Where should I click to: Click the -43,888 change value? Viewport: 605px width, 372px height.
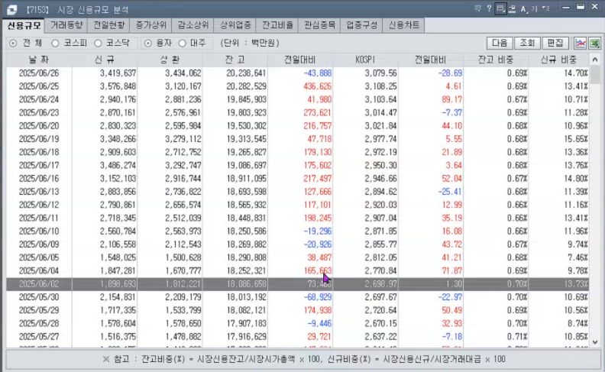click(318, 73)
